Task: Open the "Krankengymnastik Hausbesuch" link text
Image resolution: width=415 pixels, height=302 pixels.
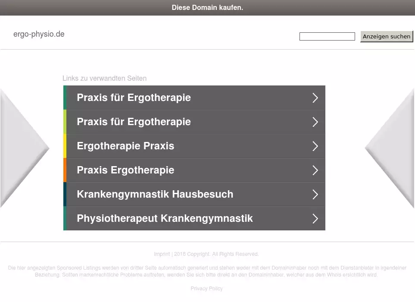Action: tap(155, 195)
